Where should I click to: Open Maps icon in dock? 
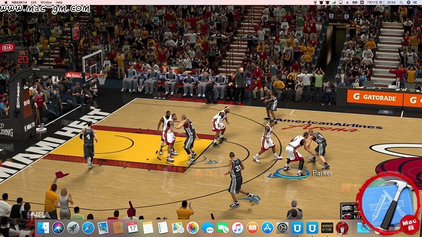(178, 228)
